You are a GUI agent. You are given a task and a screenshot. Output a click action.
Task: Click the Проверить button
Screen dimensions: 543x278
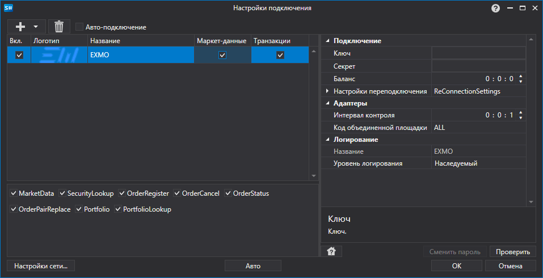[513, 252]
